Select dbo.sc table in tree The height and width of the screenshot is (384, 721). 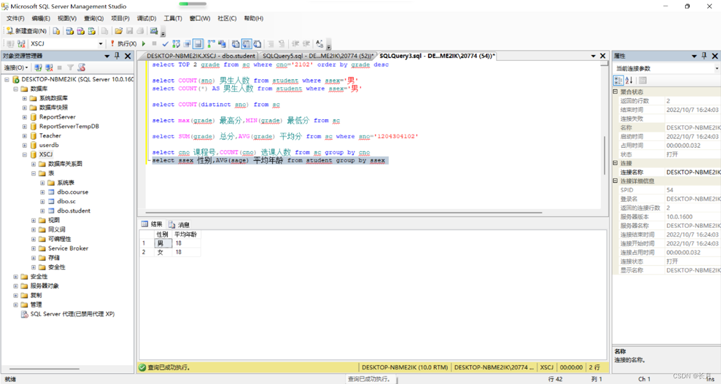(67, 201)
